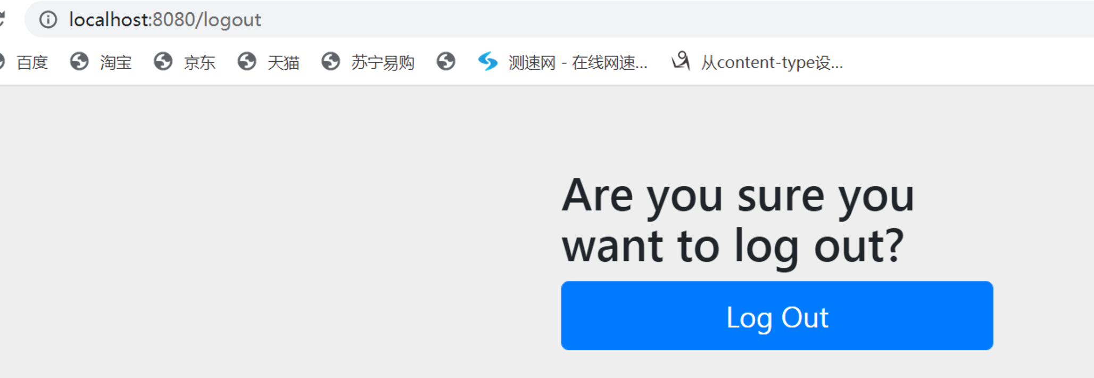
Task: Click the browser reload icon
Action: pos(2,19)
